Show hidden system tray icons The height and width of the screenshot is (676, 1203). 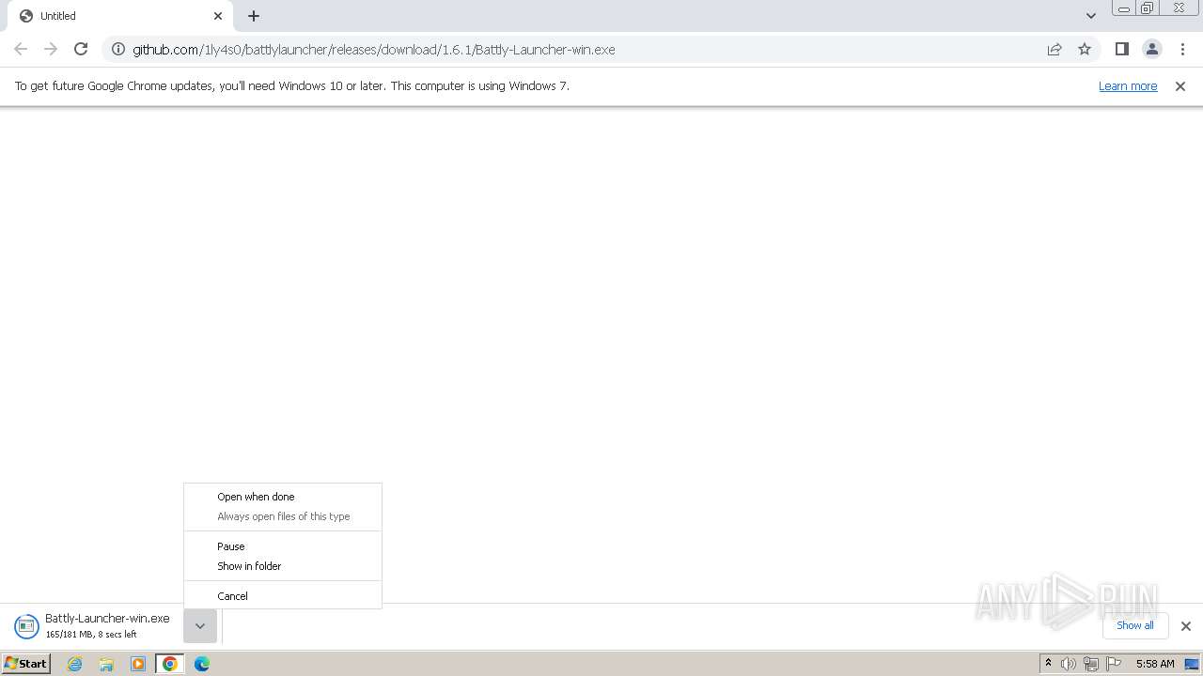click(1048, 664)
